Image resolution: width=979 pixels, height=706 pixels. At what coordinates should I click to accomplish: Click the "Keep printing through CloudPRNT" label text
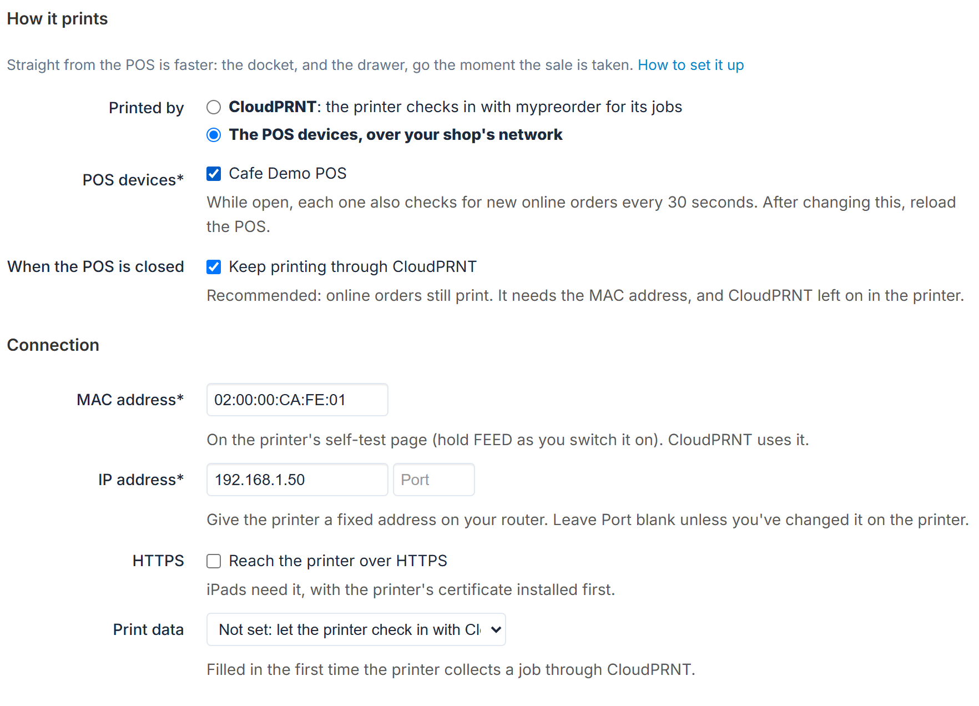pyautogui.click(x=352, y=267)
